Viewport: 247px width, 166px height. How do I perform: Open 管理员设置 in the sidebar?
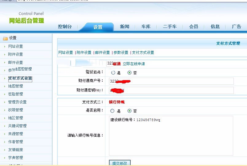click(17, 102)
